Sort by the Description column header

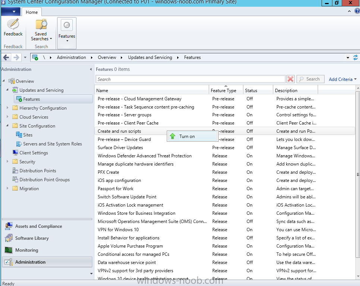[295, 91]
